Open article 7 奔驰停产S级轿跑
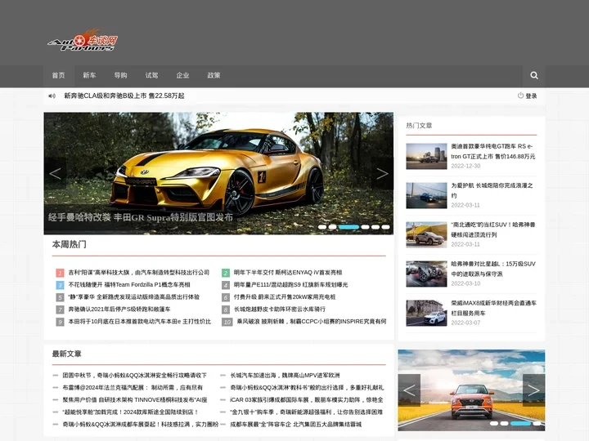The image size is (589, 441). (x=119, y=310)
